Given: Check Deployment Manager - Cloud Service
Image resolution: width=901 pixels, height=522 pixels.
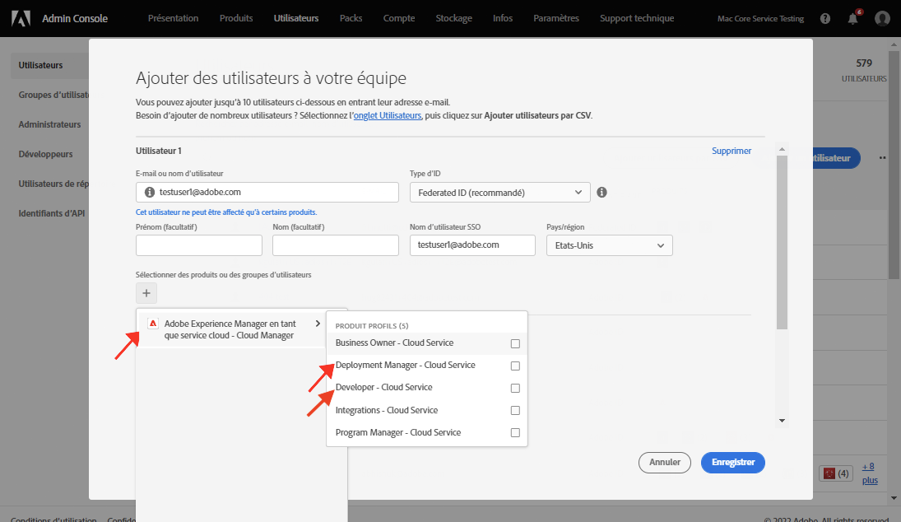Looking at the screenshot, I should pos(515,366).
